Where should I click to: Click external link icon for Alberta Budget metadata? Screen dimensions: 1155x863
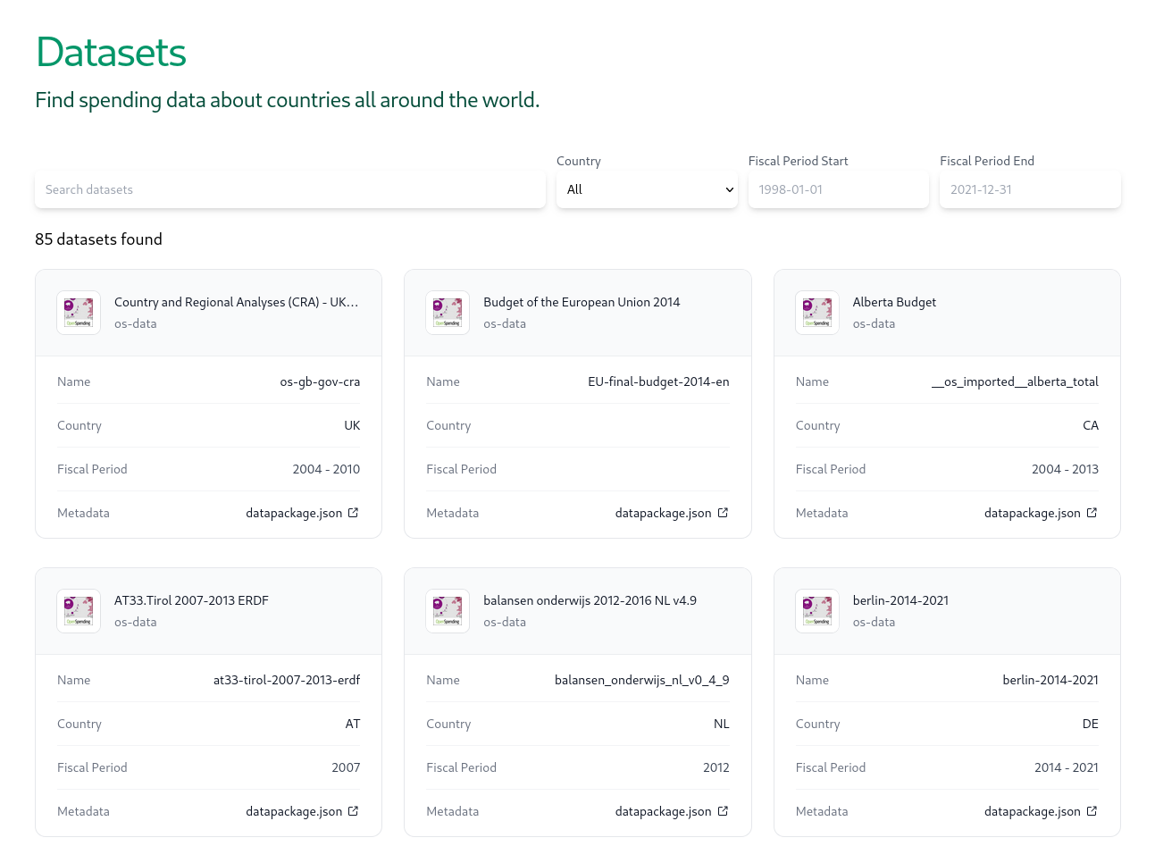pyautogui.click(x=1092, y=513)
